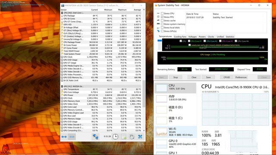Enable the Stress CPU checkbox
This screenshot has width=276, height=155.
click(x=162, y=13)
